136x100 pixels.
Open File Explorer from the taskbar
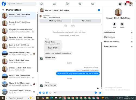[47, 98]
